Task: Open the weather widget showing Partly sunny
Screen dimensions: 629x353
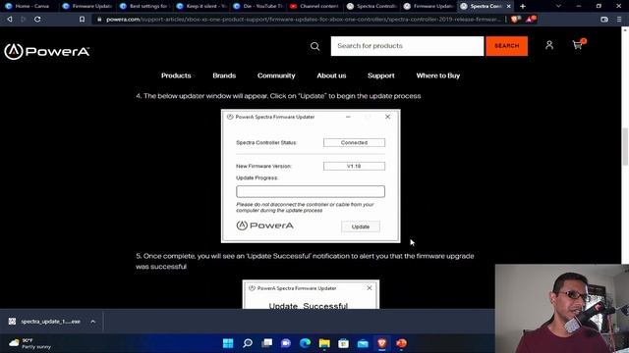Action: coord(30,343)
